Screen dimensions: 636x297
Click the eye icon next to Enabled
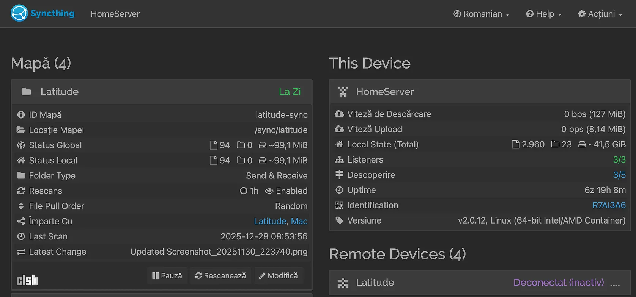coord(269,191)
